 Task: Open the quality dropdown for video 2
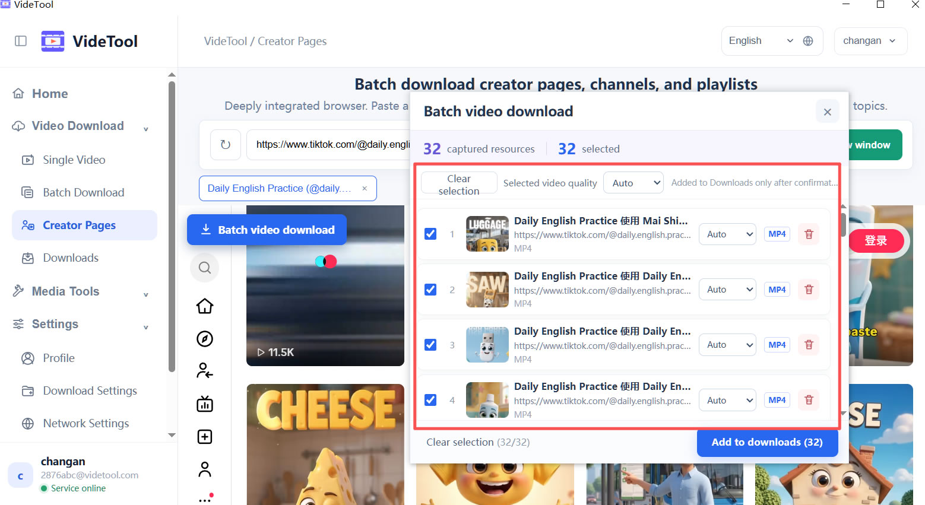point(727,290)
